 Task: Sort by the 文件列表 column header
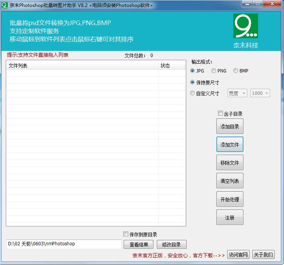click(82, 66)
